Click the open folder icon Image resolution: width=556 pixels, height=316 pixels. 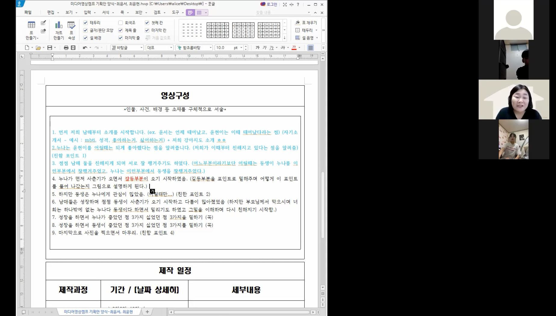[38, 48]
